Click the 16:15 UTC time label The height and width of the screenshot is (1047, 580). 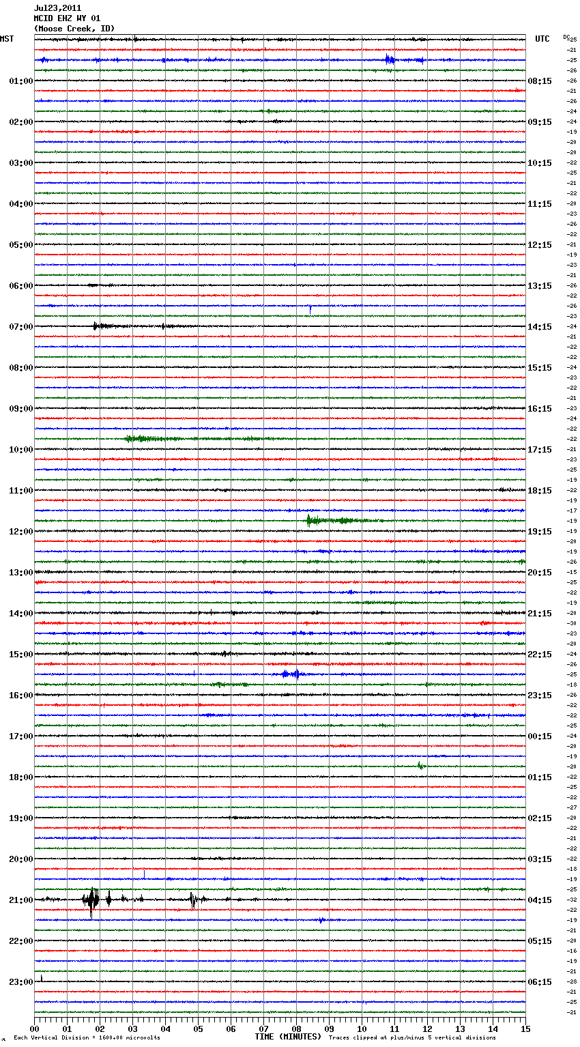pyautogui.click(x=540, y=409)
